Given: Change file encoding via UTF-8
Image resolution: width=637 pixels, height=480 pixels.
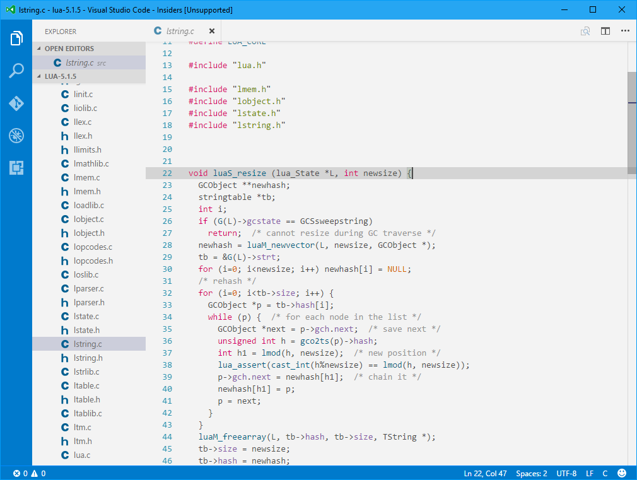Looking at the screenshot, I should click(x=566, y=474).
